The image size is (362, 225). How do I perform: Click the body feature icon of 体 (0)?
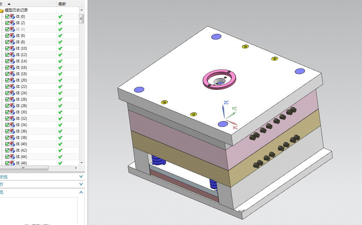pos(12,16)
